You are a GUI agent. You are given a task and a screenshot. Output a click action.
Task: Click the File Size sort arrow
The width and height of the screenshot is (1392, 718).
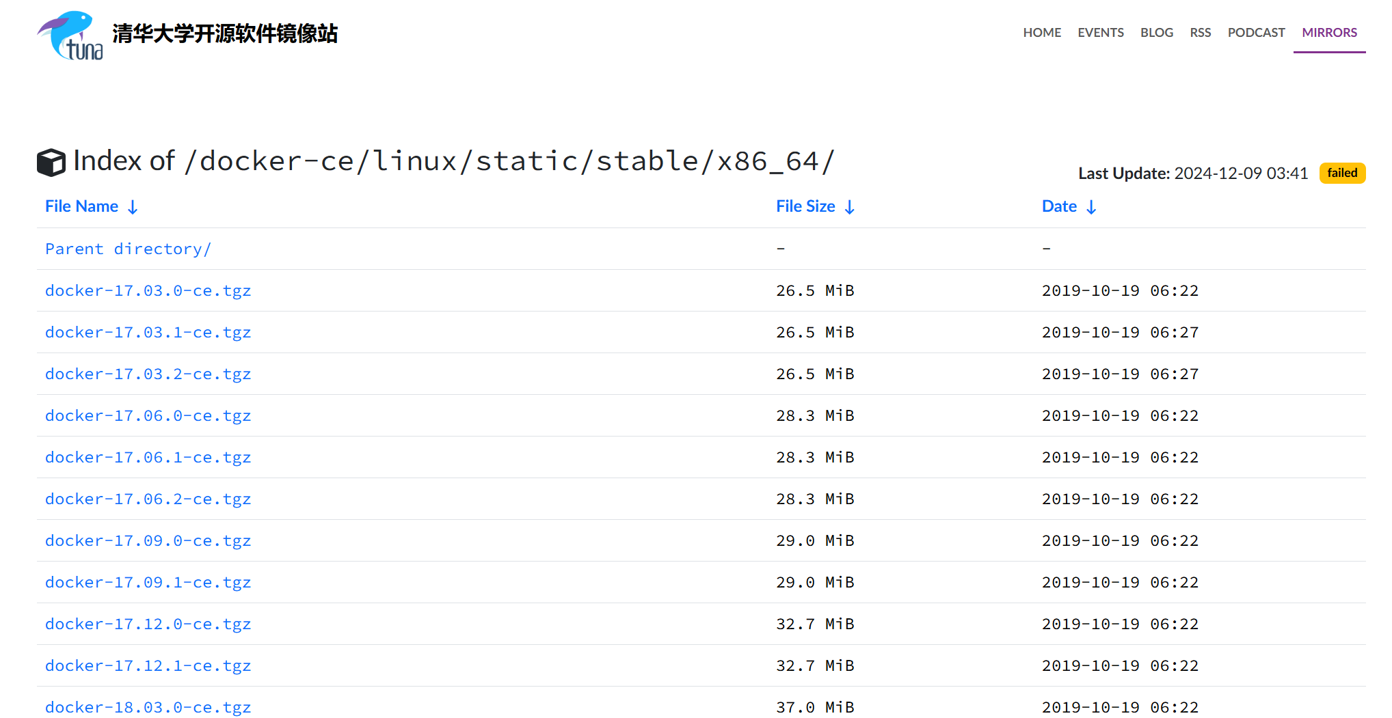[x=850, y=208]
